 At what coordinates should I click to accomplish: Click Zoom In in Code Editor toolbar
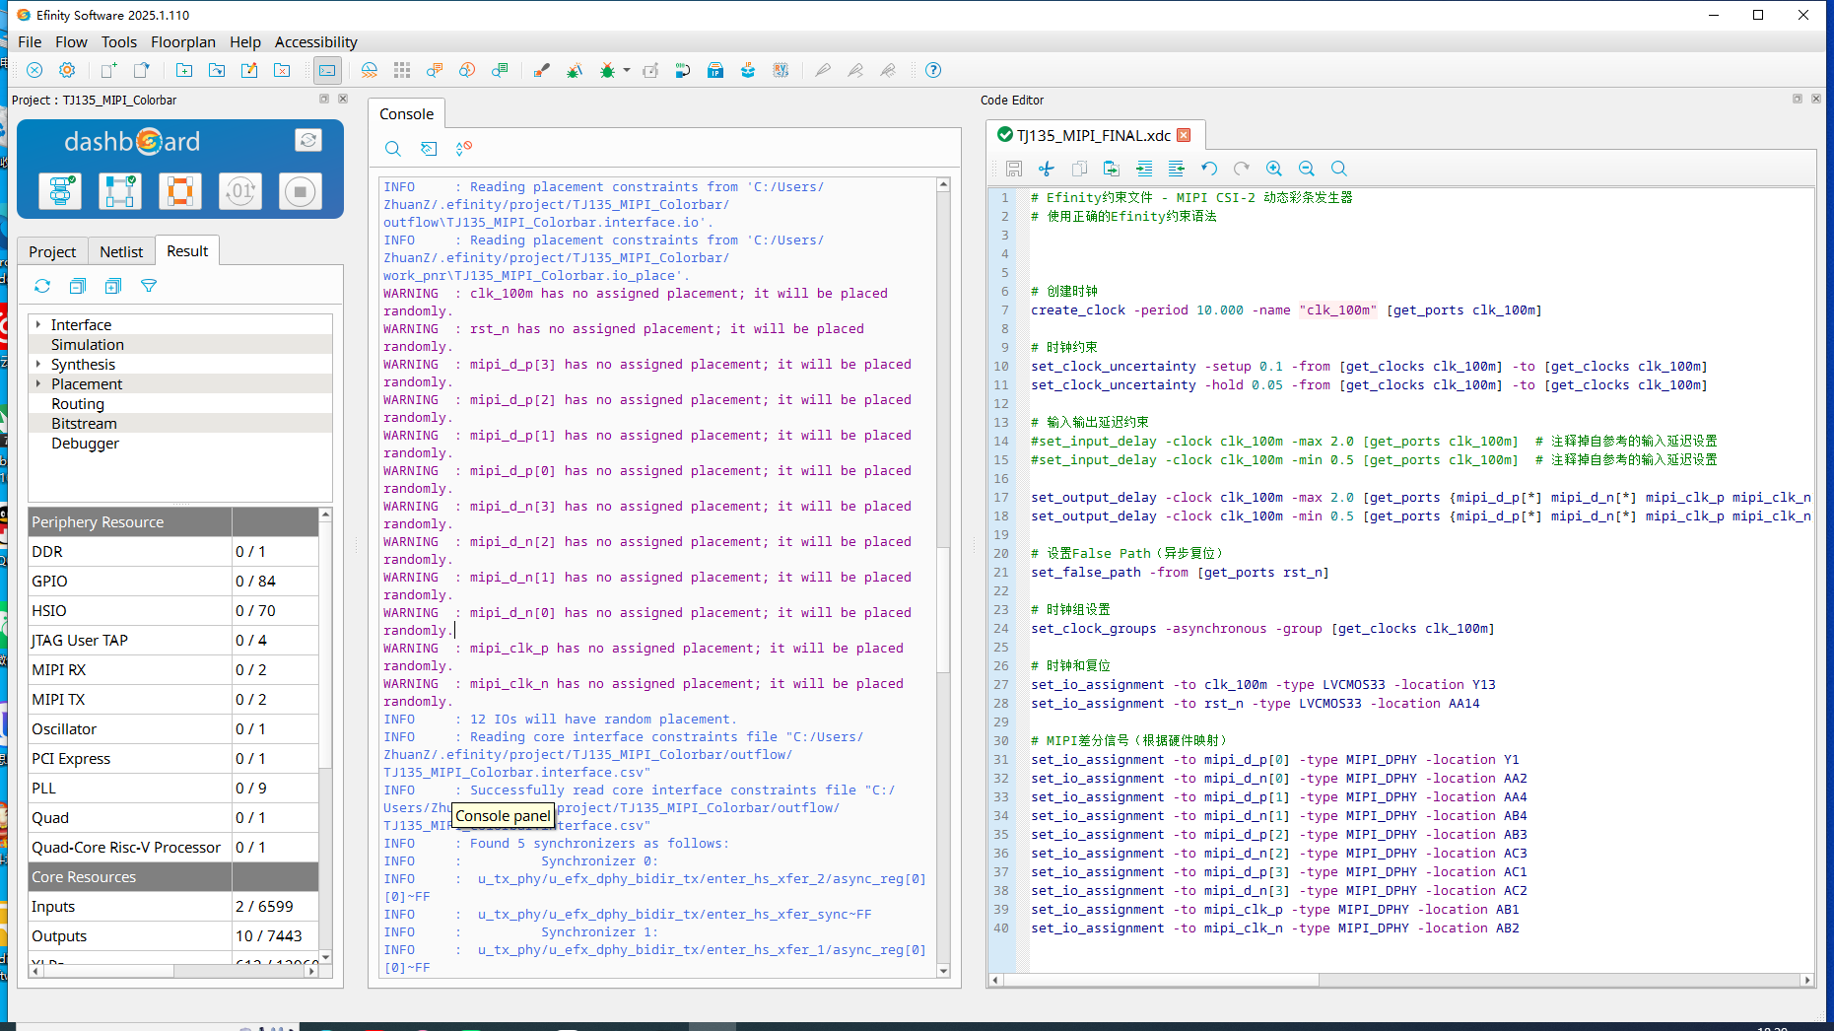(x=1274, y=169)
